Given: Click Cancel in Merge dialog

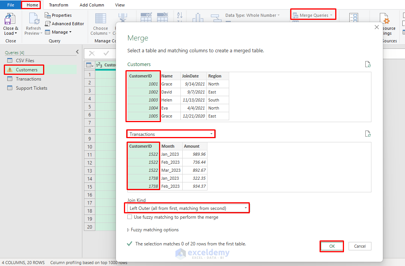Looking at the screenshot, I should (x=360, y=246).
